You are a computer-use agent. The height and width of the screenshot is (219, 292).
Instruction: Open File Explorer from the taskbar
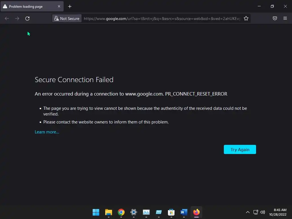pyautogui.click(x=109, y=212)
